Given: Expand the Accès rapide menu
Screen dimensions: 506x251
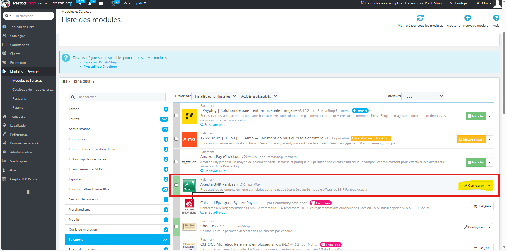Looking at the screenshot, I should tap(135, 3).
